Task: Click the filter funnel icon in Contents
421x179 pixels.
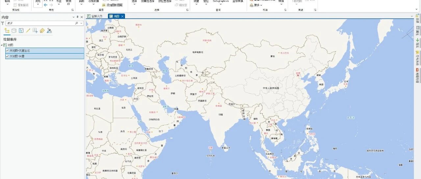Action: [3, 23]
